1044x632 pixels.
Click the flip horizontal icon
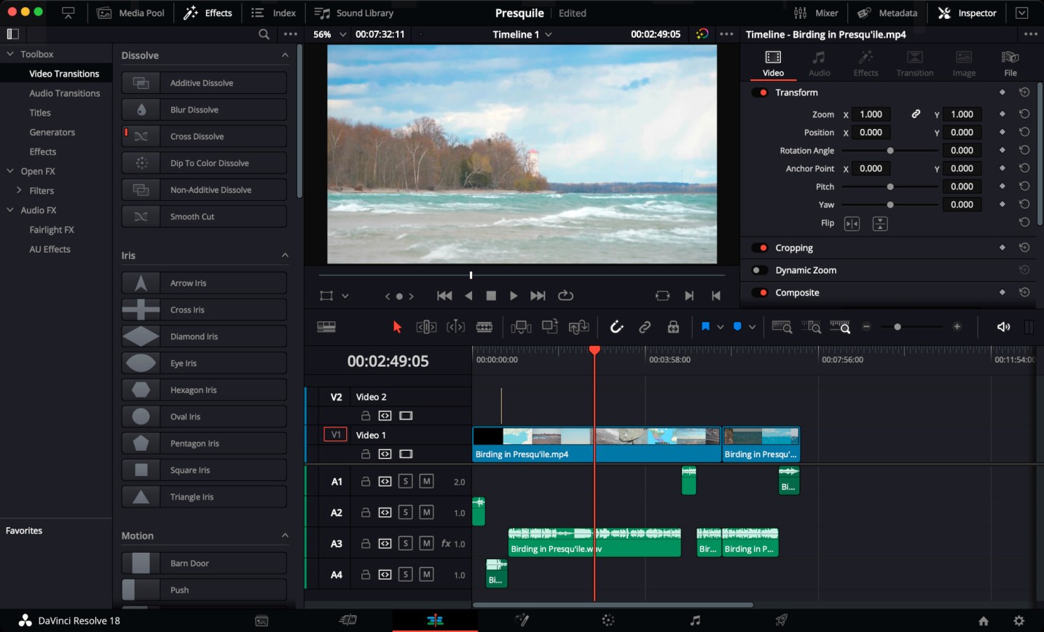pyautogui.click(x=852, y=224)
